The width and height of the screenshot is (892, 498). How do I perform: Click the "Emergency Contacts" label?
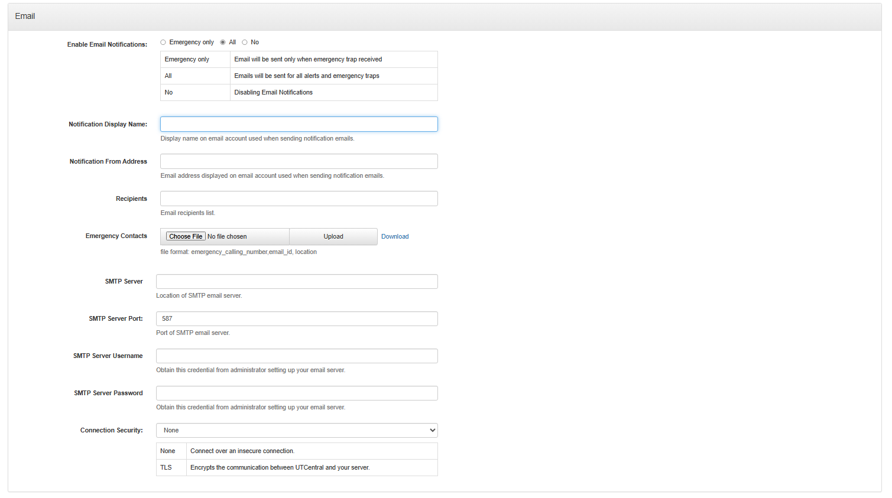coord(116,236)
